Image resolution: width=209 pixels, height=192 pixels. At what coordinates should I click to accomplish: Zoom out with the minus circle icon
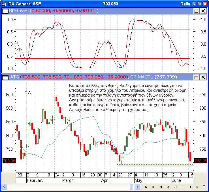click(175, 187)
